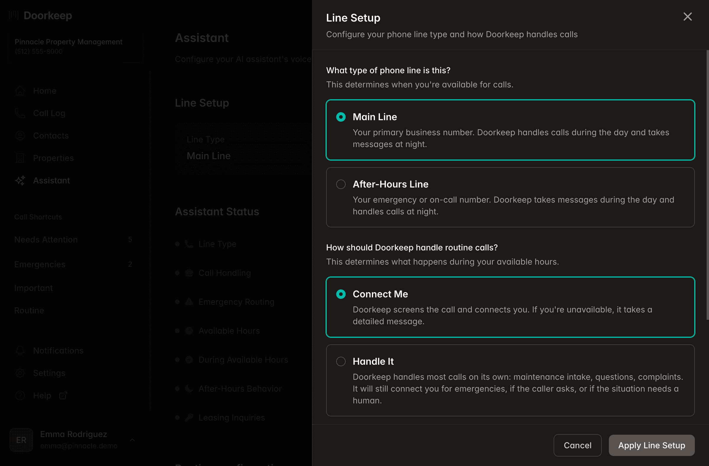Click the ER profile avatar

pyautogui.click(x=21, y=440)
